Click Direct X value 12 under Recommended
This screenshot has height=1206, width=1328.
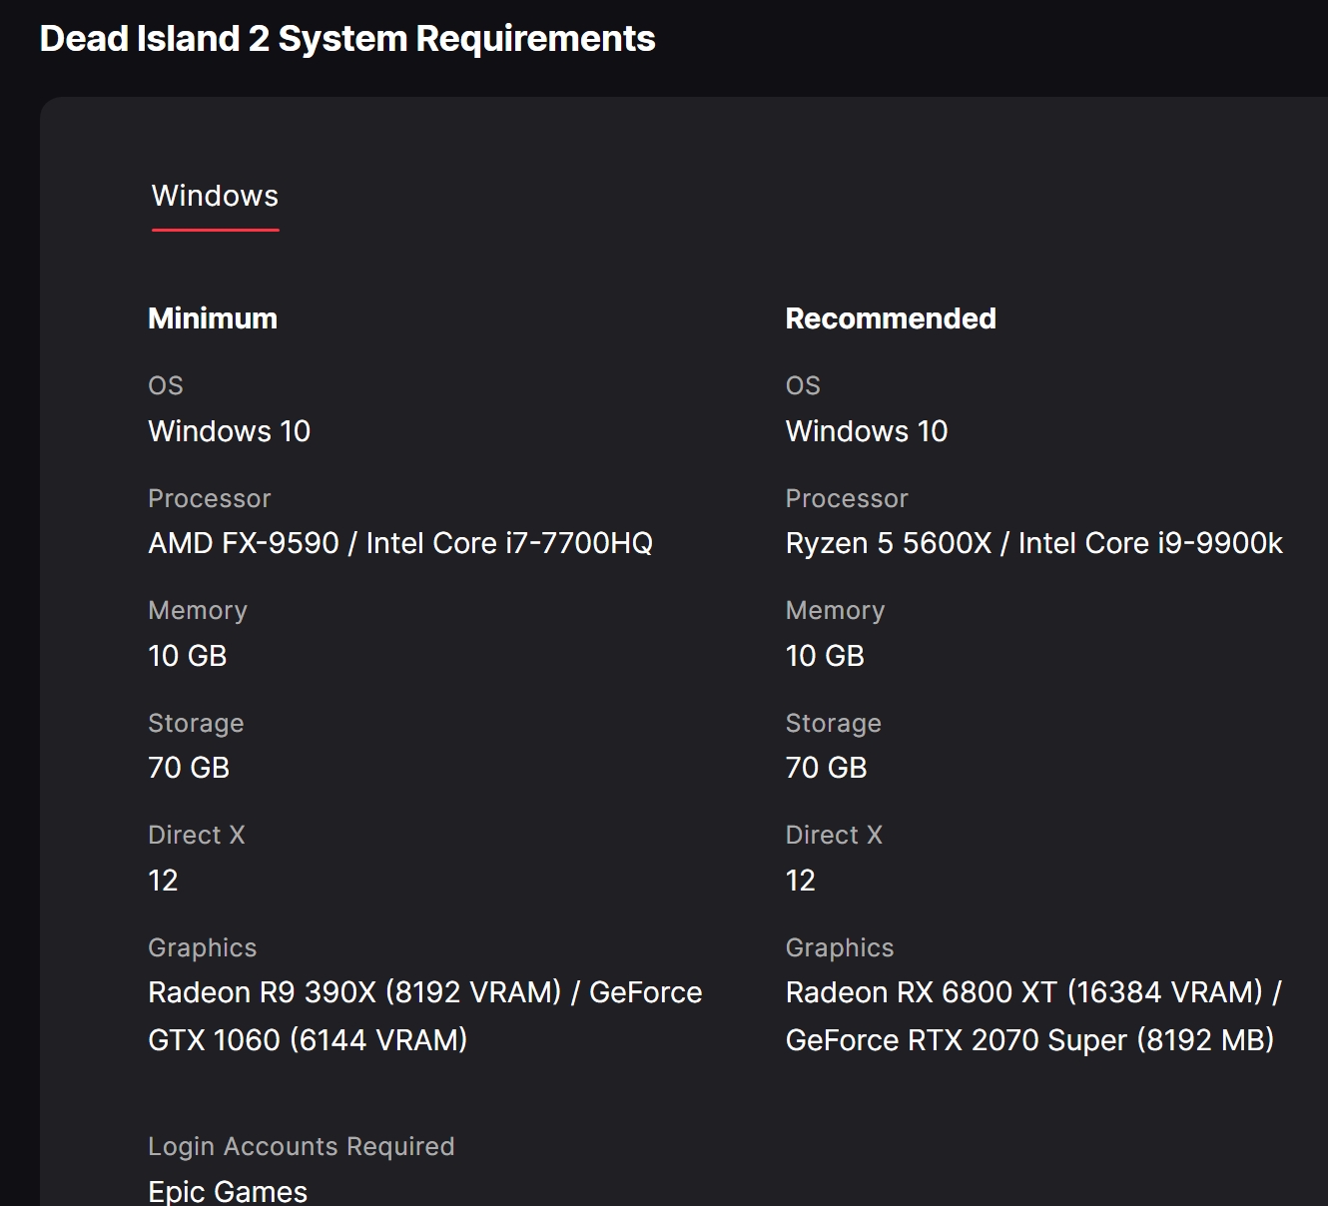coord(801,881)
